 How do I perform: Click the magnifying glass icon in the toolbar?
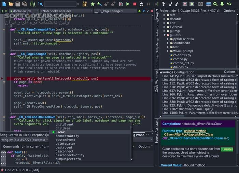coord(215,4)
